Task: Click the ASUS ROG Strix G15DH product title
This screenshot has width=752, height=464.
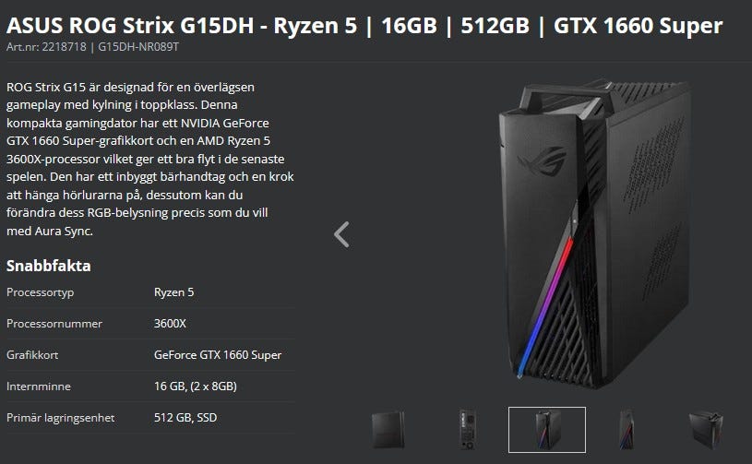Action: pos(364,26)
